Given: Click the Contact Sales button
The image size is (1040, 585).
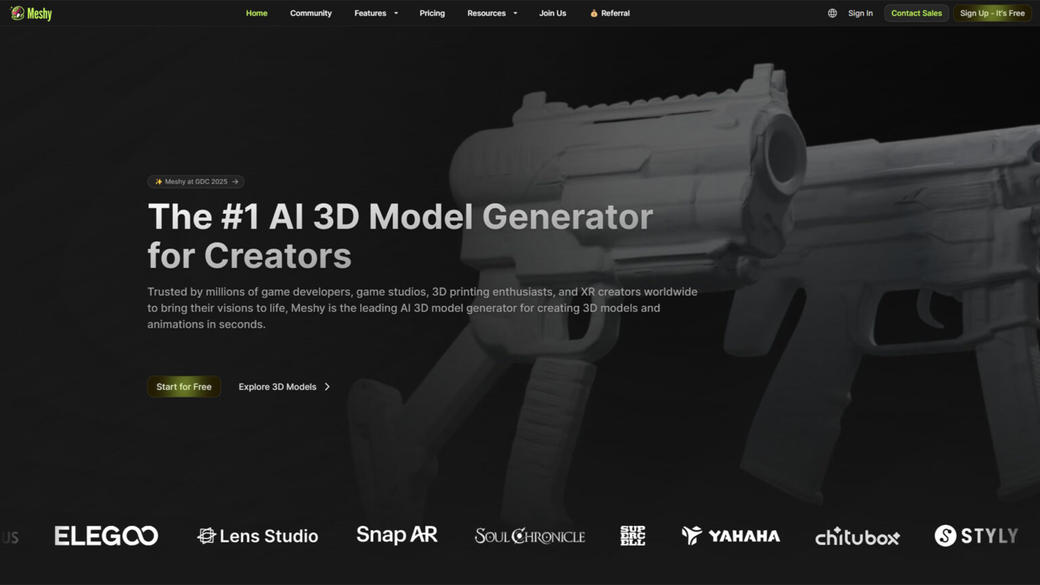Looking at the screenshot, I should pos(916,13).
